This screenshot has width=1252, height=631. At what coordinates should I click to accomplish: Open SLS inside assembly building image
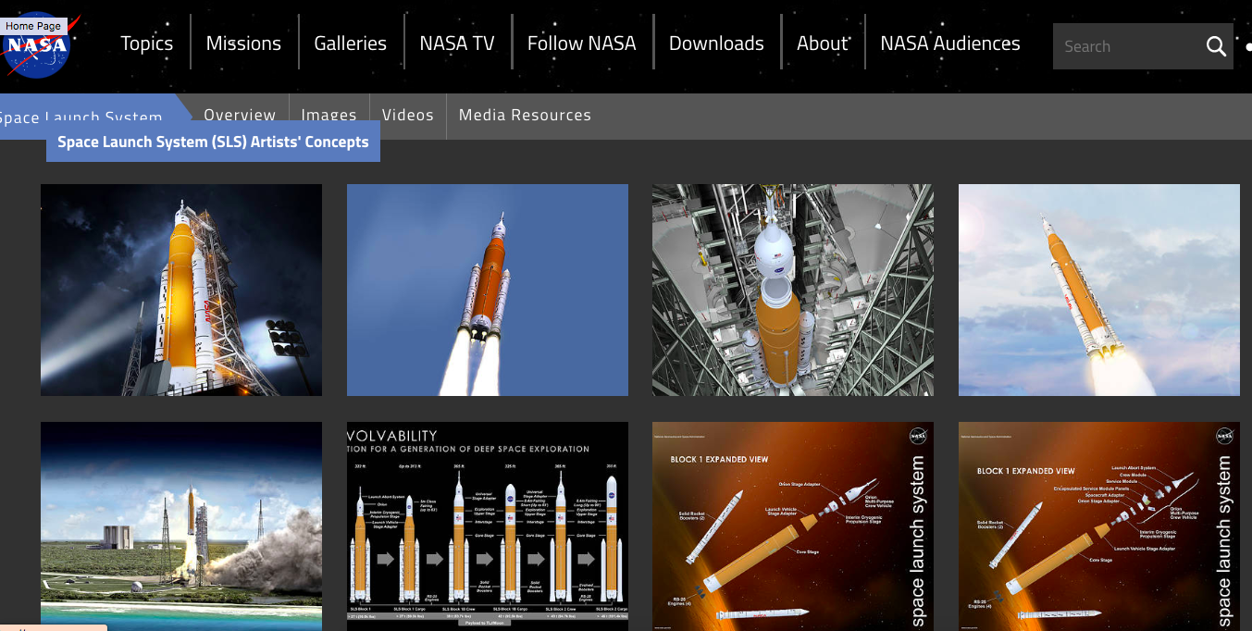(x=793, y=290)
